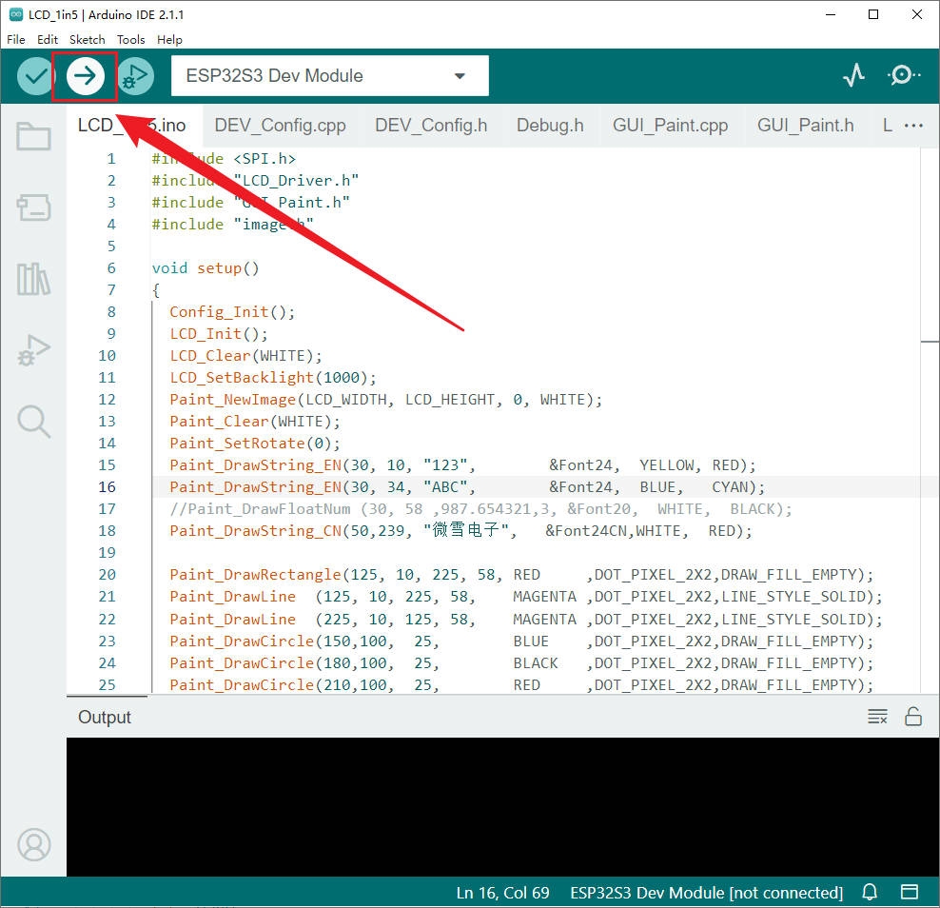This screenshot has width=940, height=908.
Task: Click the LCD_Clear(WHITE); line
Action: (245, 356)
